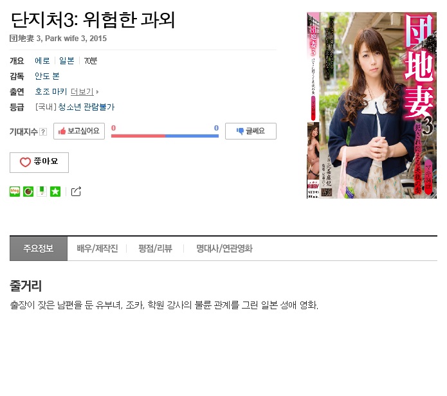
Task: Click the green star bookmark icon
Action: pyautogui.click(x=55, y=192)
